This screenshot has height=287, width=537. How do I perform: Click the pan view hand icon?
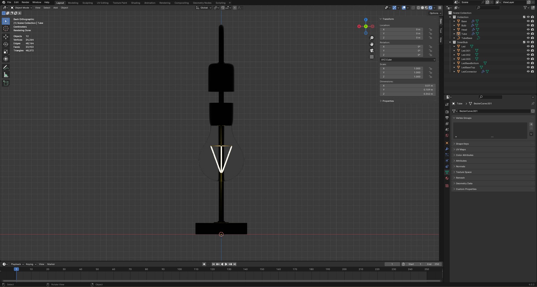tap(372, 44)
